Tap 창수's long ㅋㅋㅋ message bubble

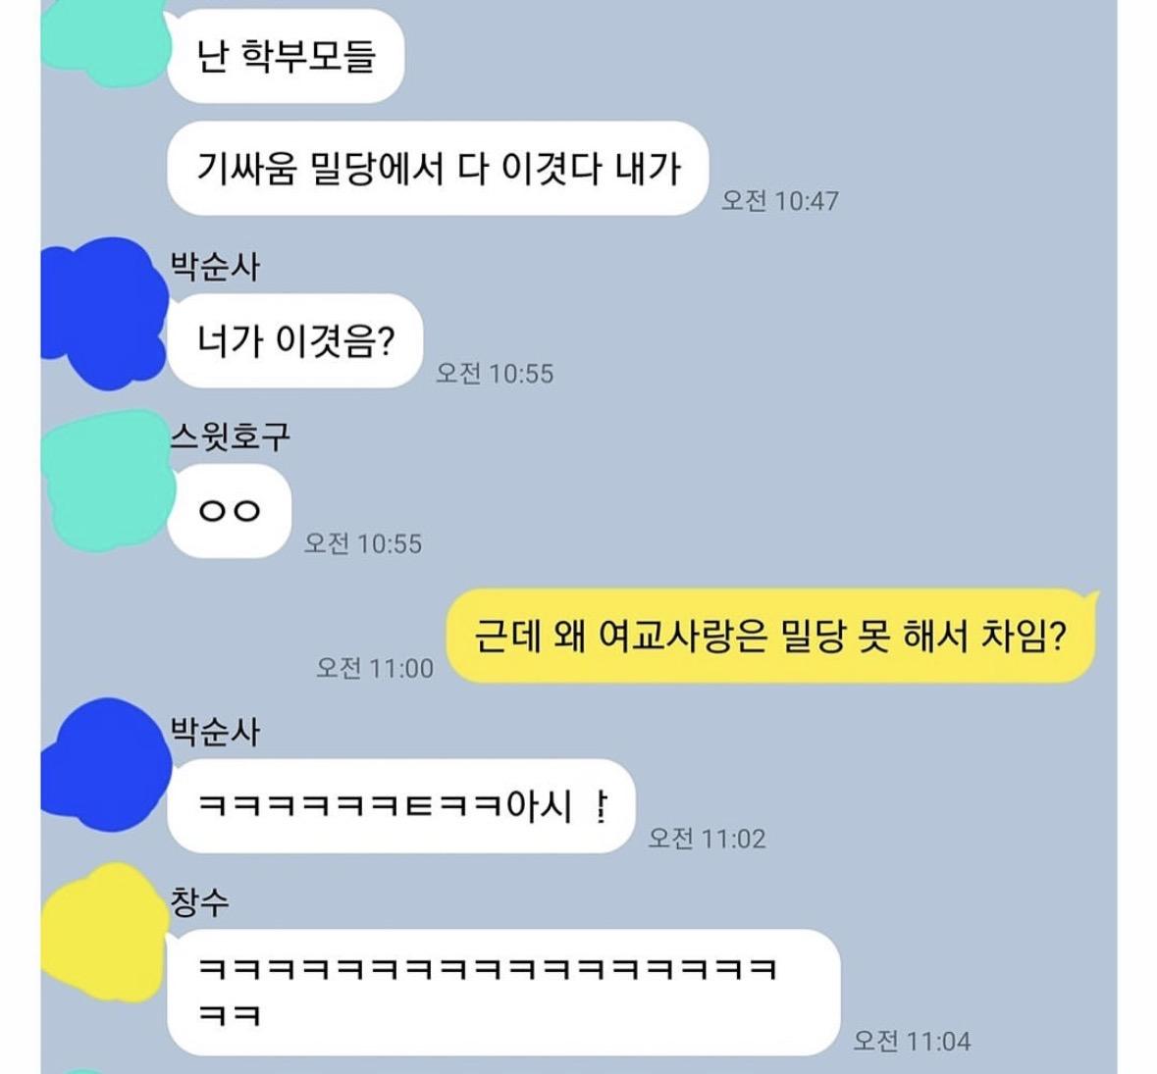(x=504, y=993)
